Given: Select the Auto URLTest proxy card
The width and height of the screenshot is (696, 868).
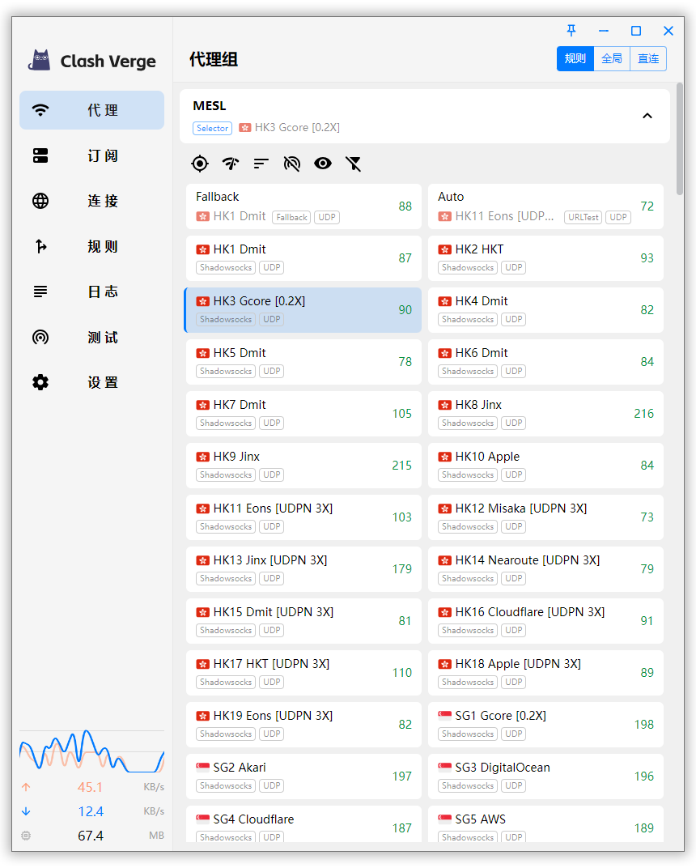Looking at the screenshot, I should point(545,206).
